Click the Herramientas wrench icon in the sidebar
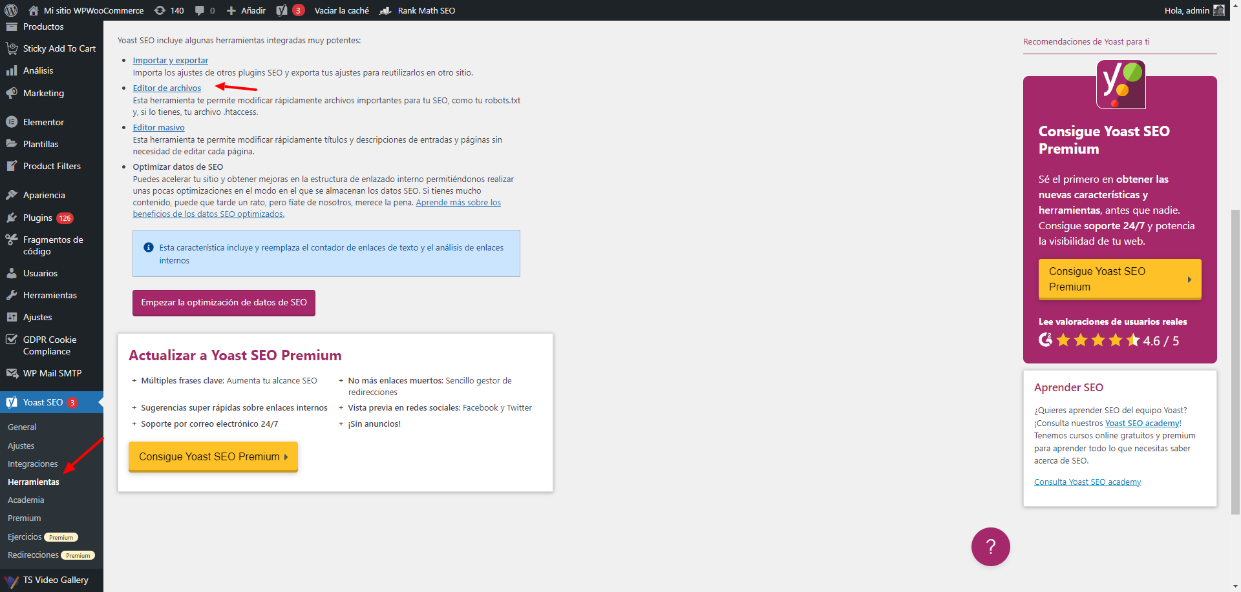The image size is (1241, 592). 12,295
